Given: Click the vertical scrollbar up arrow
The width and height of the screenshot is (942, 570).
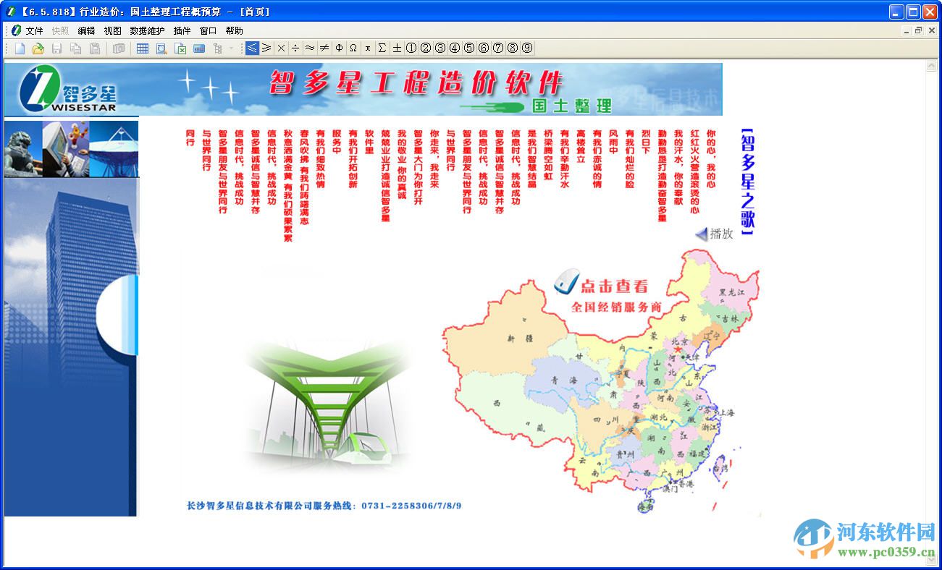Looking at the screenshot, I should (932, 67).
